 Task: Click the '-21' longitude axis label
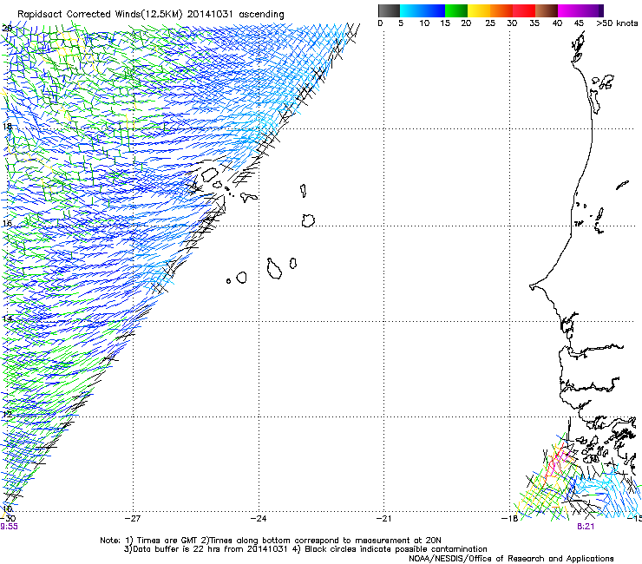pos(383,519)
